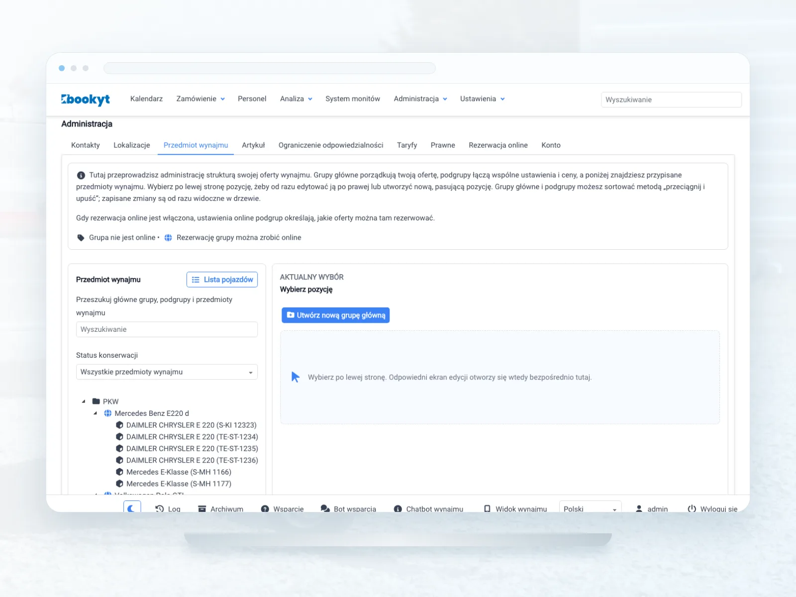Image resolution: width=796 pixels, height=597 pixels.
Task: Collapse the PKW tree group
Action: (84, 401)
